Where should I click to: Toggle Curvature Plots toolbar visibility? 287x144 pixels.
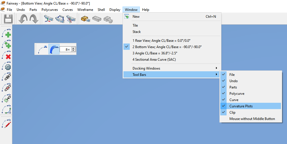point(251,106)
